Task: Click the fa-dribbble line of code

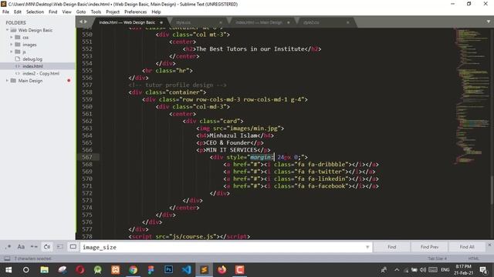Action: [x=301, y=164]
